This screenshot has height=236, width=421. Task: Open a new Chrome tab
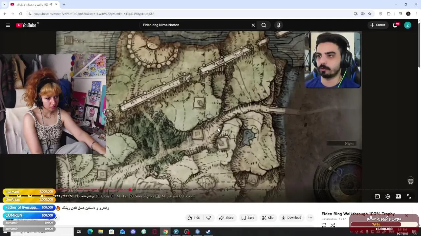coord(64,5)
